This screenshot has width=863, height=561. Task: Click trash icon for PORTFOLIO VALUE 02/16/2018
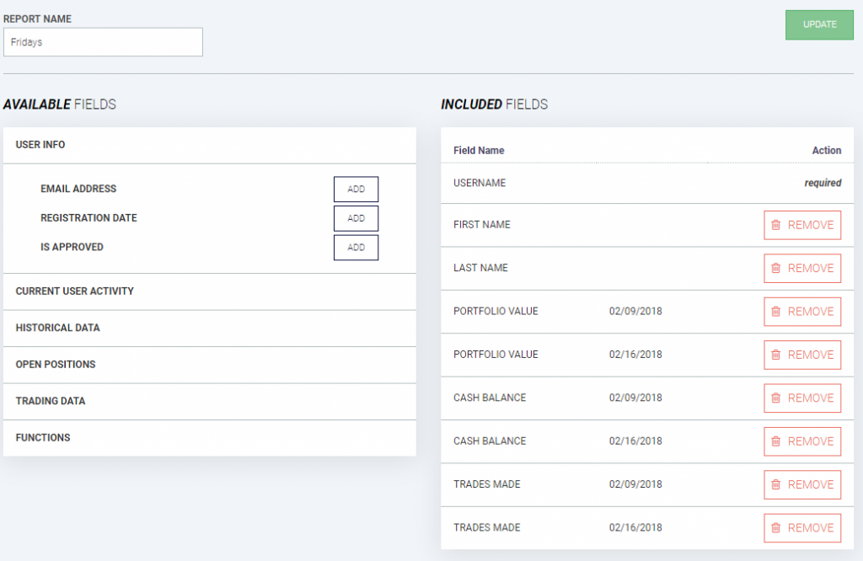click(x=775, y=355)
